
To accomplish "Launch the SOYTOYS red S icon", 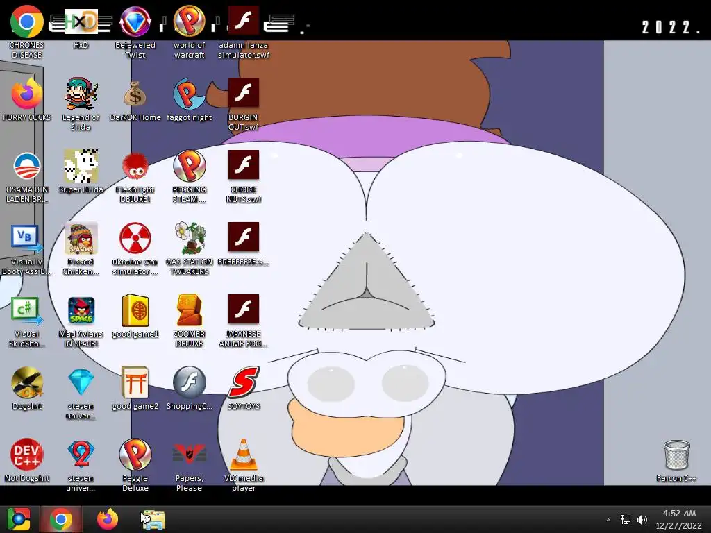I will (x=244, y=382).
